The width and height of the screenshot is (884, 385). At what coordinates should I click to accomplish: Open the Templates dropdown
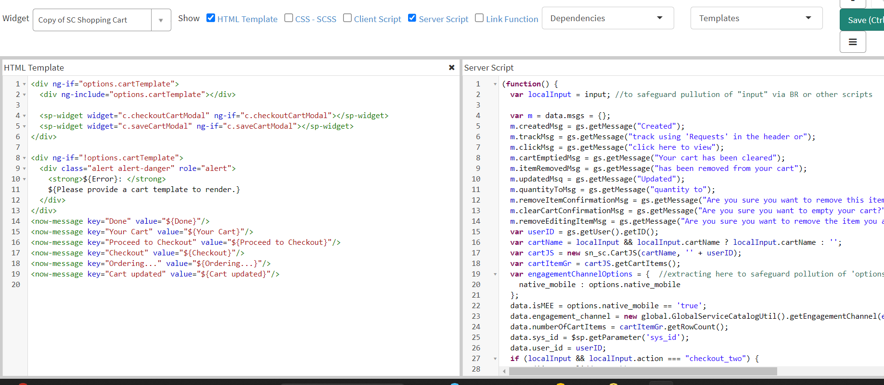(756, 18)
